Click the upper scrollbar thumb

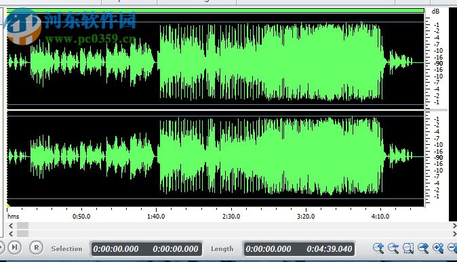click(22, 225)
